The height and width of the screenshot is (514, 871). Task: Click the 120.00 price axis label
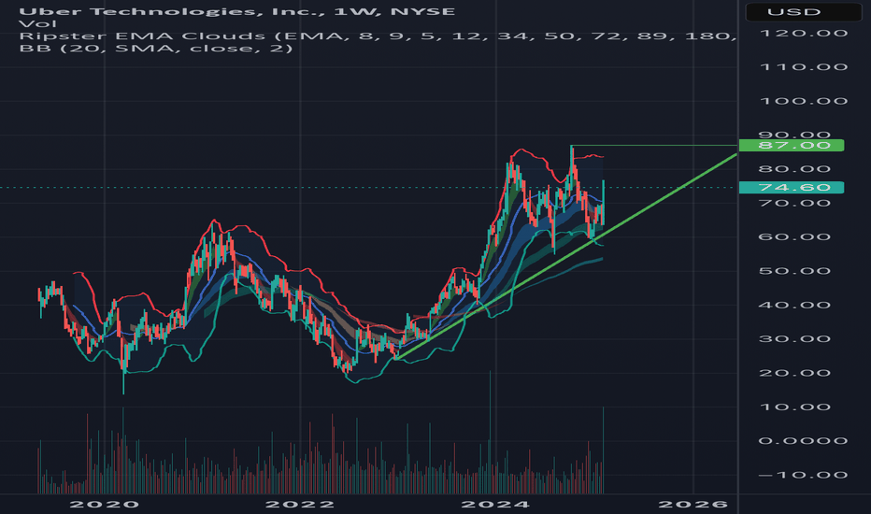pyautogui.click(x=803, y=34)
